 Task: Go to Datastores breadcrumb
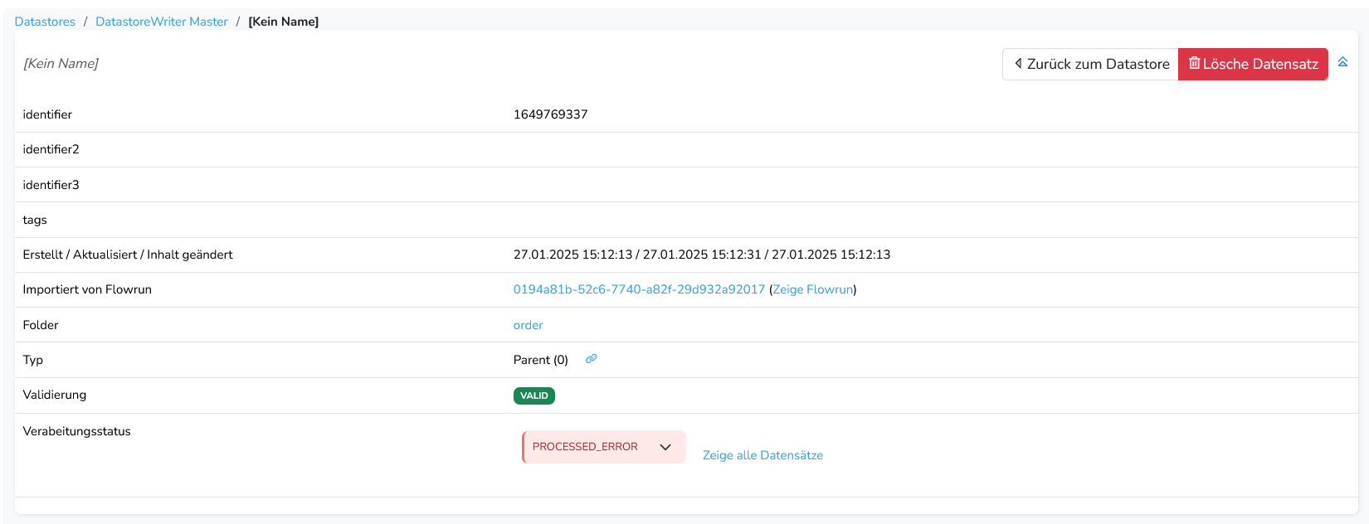pos(45,22)
